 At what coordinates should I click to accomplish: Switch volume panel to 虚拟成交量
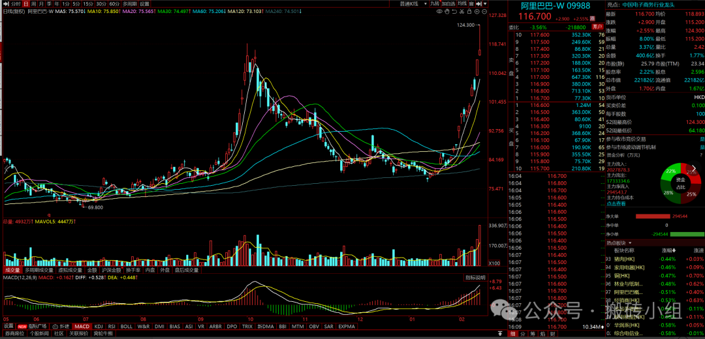(x=70, y=271)
